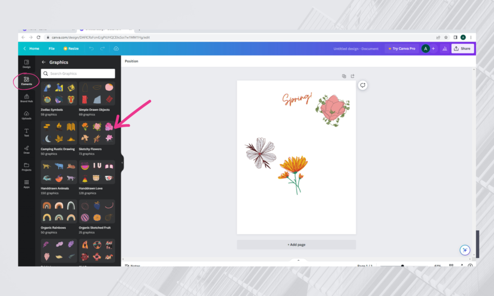
Task: Bookmark page with star icon
Action: tap(446, 37)
